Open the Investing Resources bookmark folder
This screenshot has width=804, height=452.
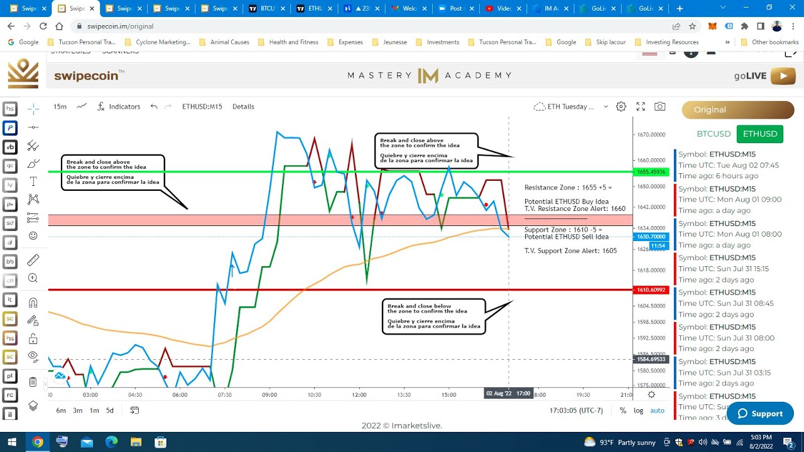pyautogui.click(x=666, y=42)
